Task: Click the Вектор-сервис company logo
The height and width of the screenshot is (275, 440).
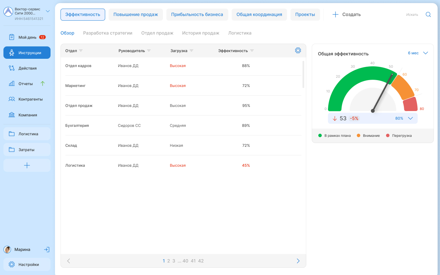Action: 8,12
